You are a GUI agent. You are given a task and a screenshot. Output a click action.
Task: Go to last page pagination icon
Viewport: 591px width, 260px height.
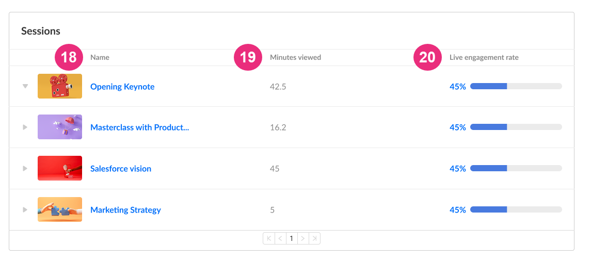(315, 238)
